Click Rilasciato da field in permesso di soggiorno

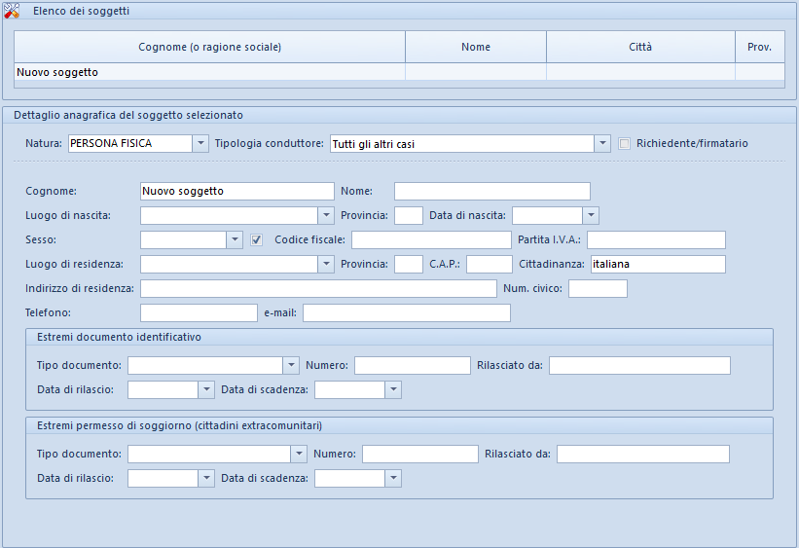tap(643, 455)
